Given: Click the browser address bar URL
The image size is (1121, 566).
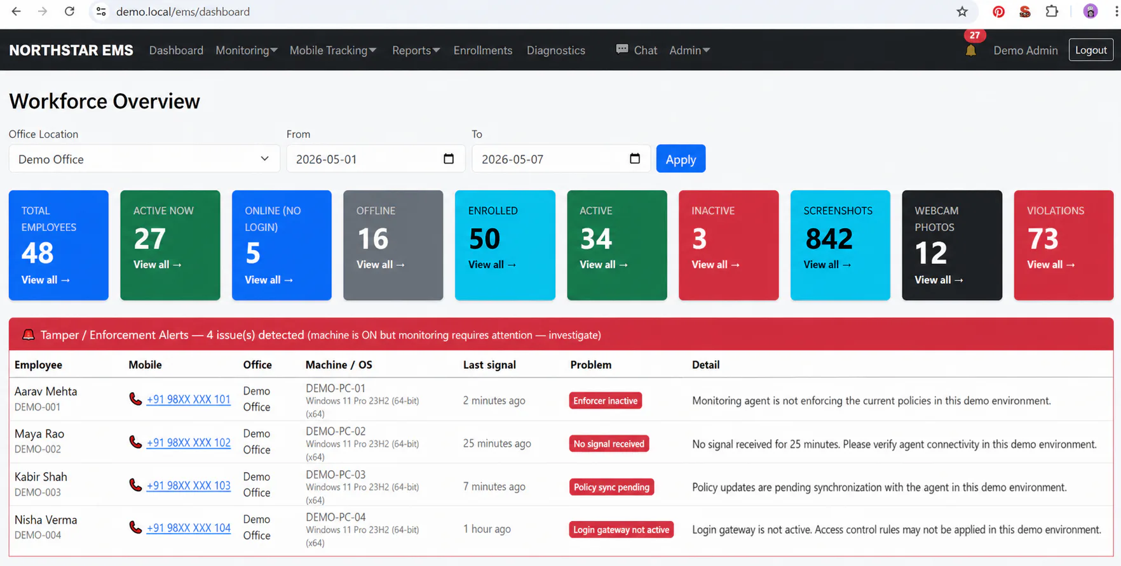Looking at the screenshot, I should (x=183, y=11).
